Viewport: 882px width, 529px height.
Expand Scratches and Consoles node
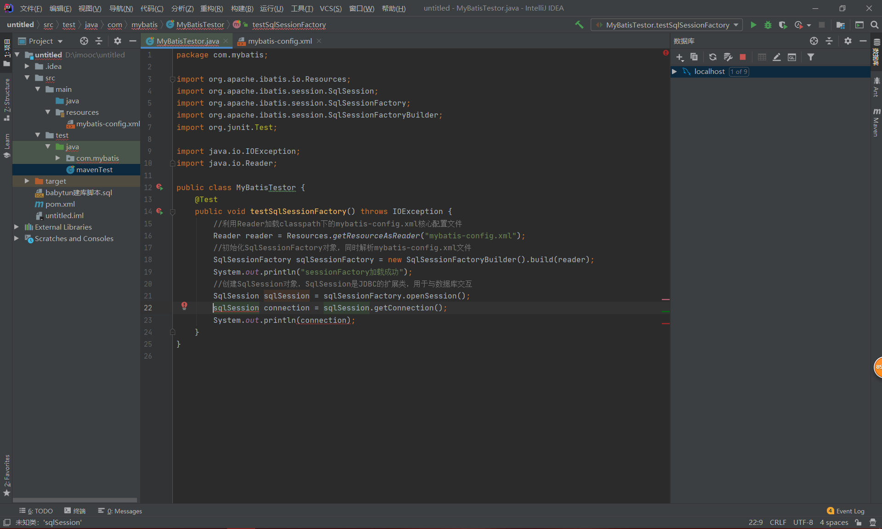[16, 238]
